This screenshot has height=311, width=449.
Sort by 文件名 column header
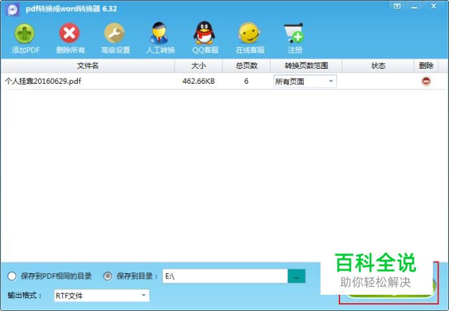pyautogui.click(x=88, y=66)
